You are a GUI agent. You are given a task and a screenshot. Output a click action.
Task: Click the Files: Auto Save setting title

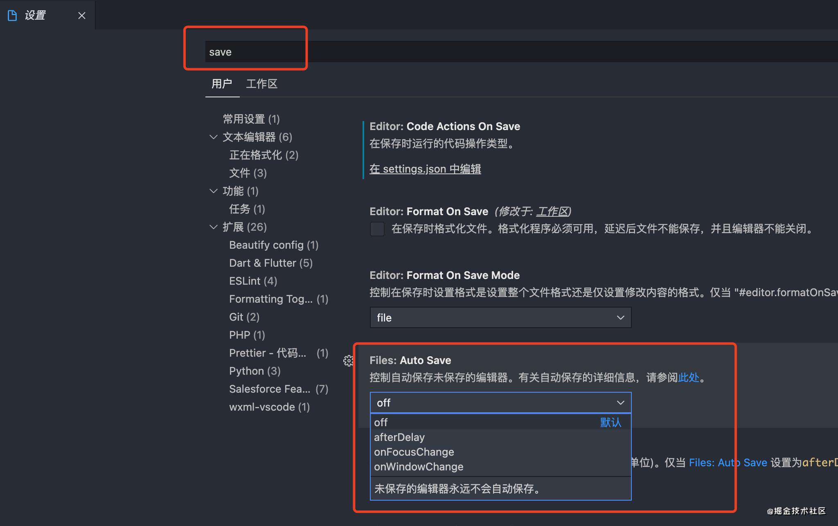pos(410,360)
